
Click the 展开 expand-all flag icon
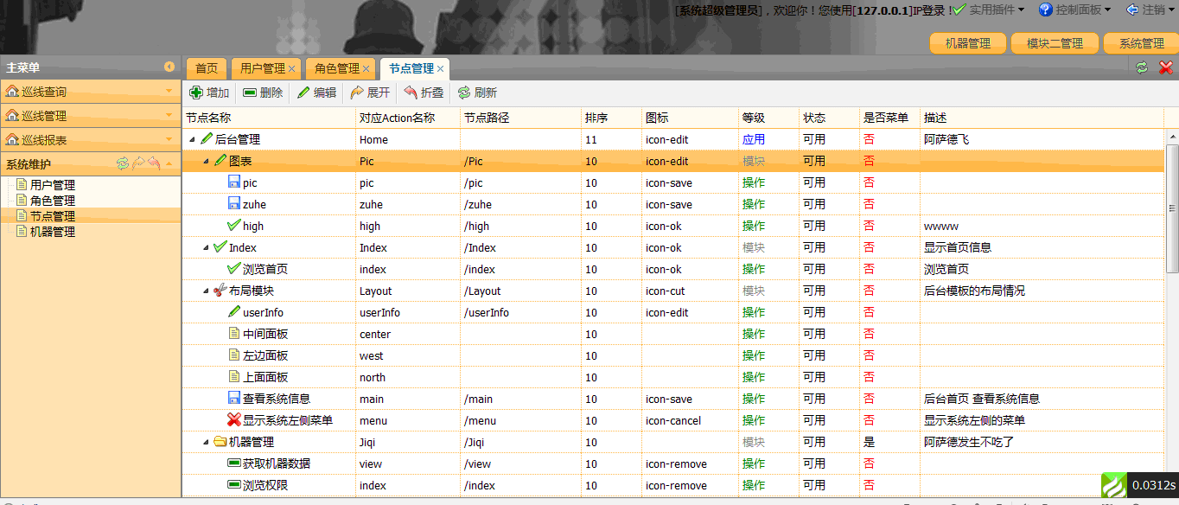[356, 93]
